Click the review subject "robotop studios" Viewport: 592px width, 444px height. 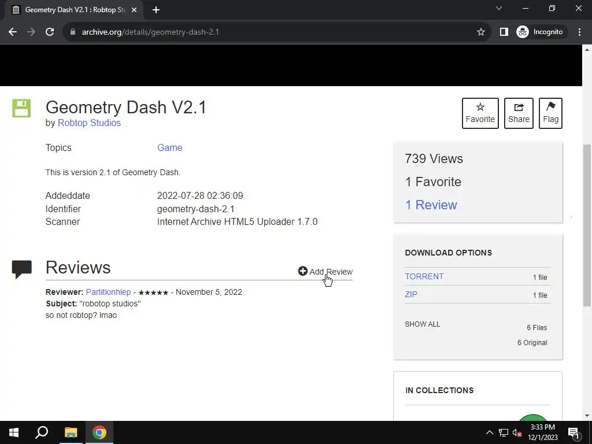[x=110, y=304]
